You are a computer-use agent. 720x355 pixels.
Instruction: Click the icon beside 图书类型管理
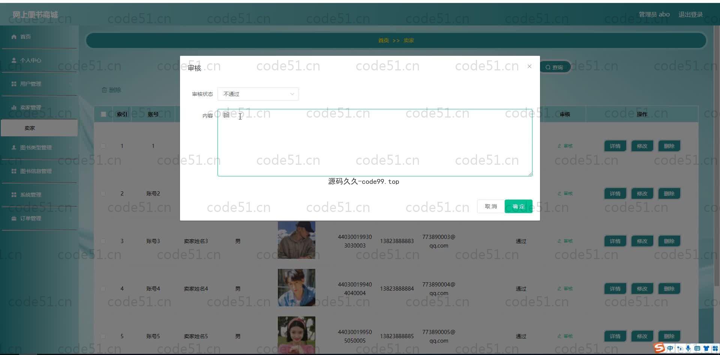[14, 148]
